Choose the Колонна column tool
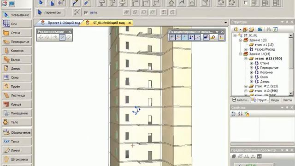This screenshot has height=166, width=295. (17, 51)
